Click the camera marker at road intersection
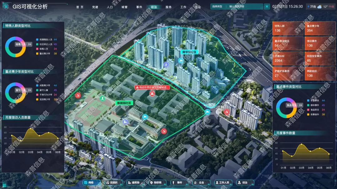The image size is (337, 189). click(207, 112)
